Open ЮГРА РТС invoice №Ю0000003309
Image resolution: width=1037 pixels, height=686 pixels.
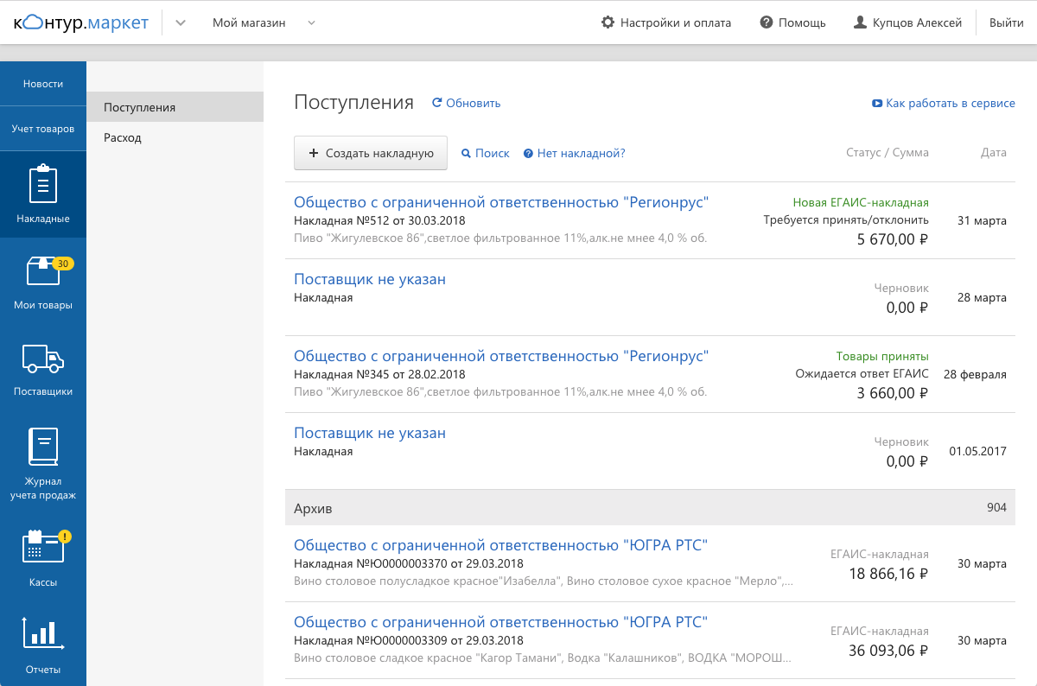(x=501, y=622)
